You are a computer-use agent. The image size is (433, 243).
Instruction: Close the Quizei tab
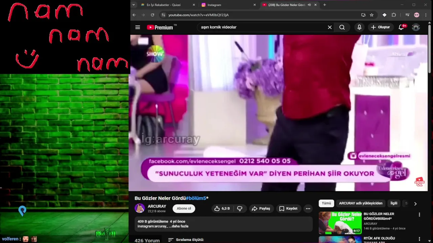point(194,5)
